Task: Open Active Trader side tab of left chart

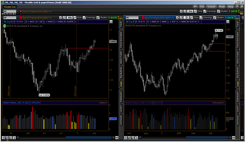Action: click(121, 57)
